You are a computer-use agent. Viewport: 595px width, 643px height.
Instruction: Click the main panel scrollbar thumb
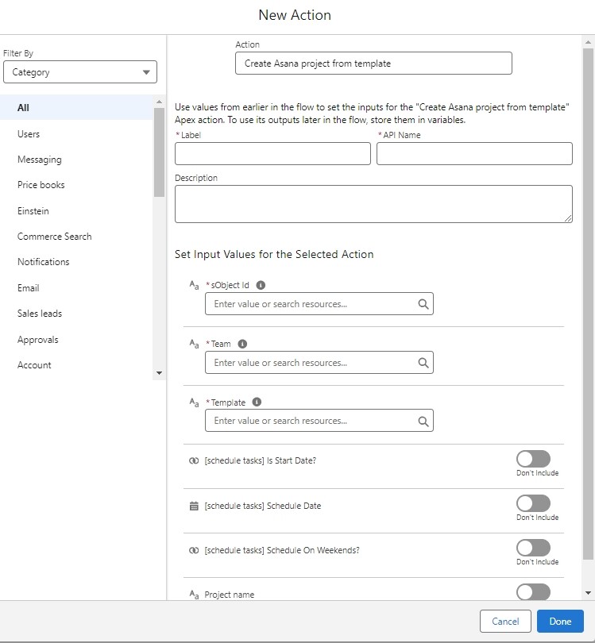coord(588,304)
